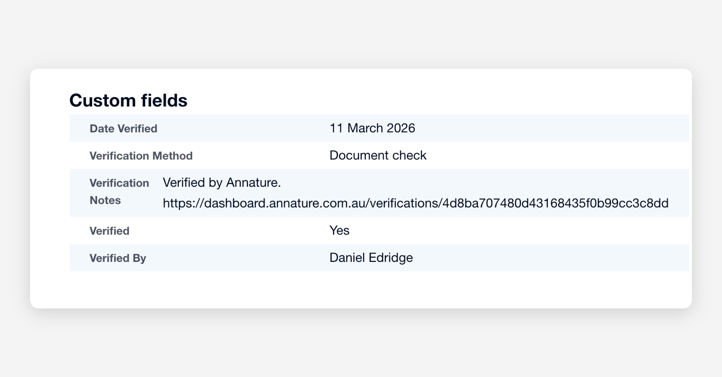The height and width of the screenshot is (377, 722).
Task: Click the Verified field label
Action: (x=109, y=231)
